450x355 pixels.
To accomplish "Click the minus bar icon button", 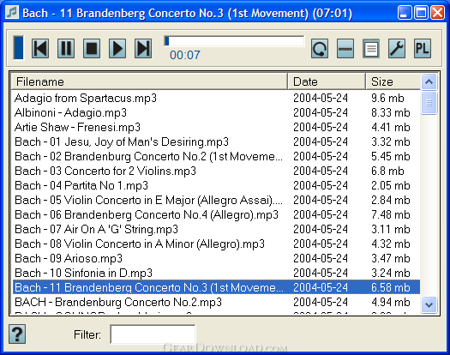I will [345, 49].
